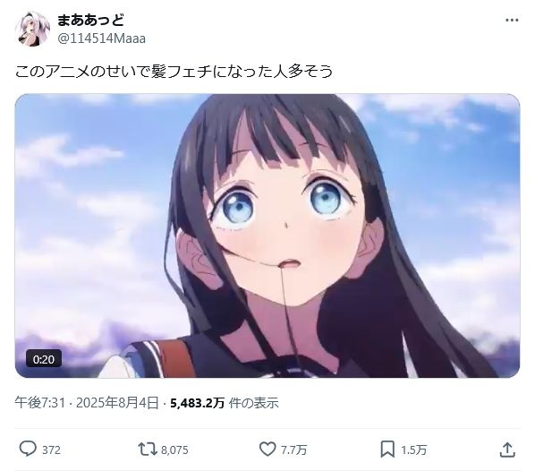Open the author's profile avatar
This screenshot has width=535, height=471.
[32, 29]
